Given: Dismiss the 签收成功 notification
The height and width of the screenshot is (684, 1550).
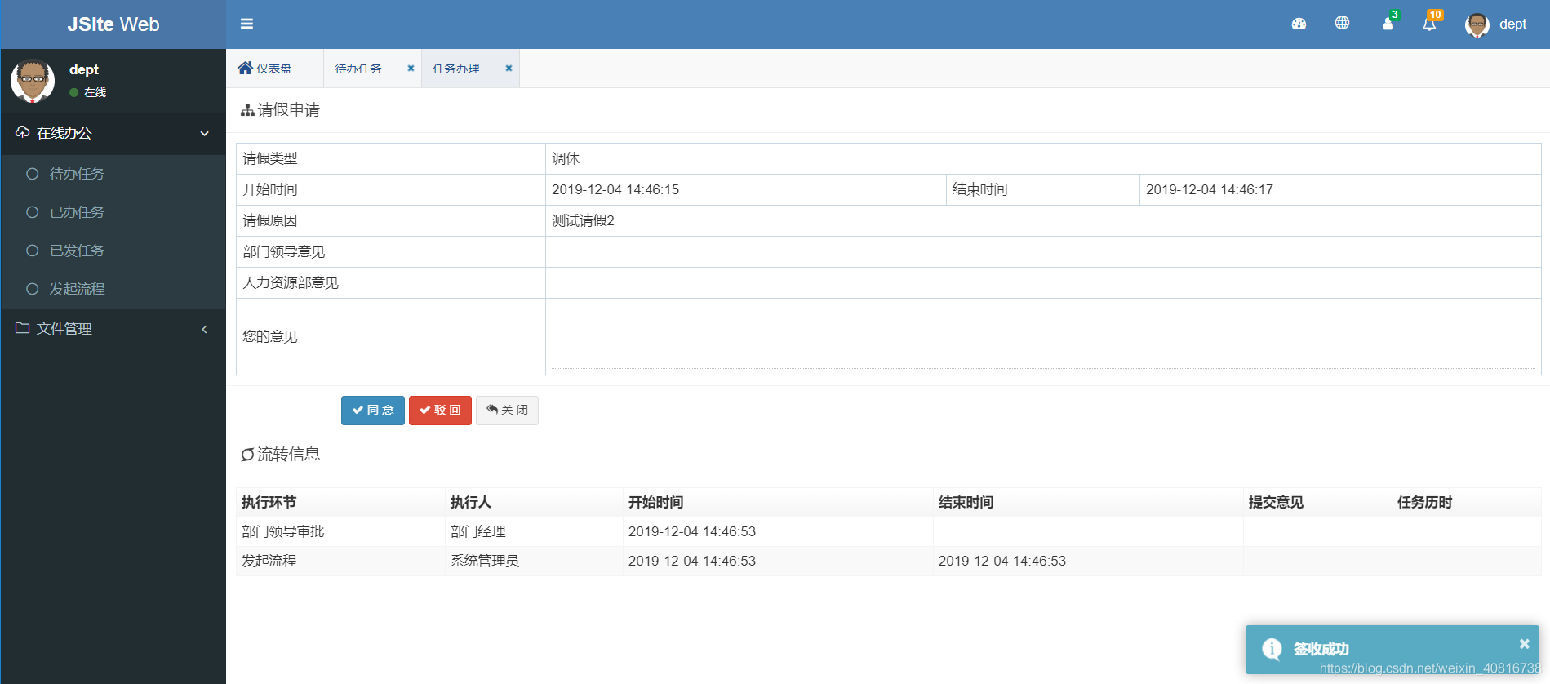Looking at the screenshot, I should 1524,644.
